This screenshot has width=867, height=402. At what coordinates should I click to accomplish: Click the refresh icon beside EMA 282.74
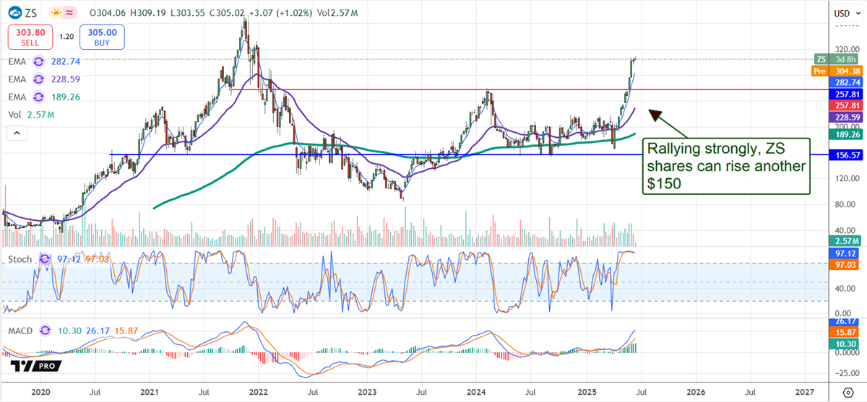tap(39, 63)
